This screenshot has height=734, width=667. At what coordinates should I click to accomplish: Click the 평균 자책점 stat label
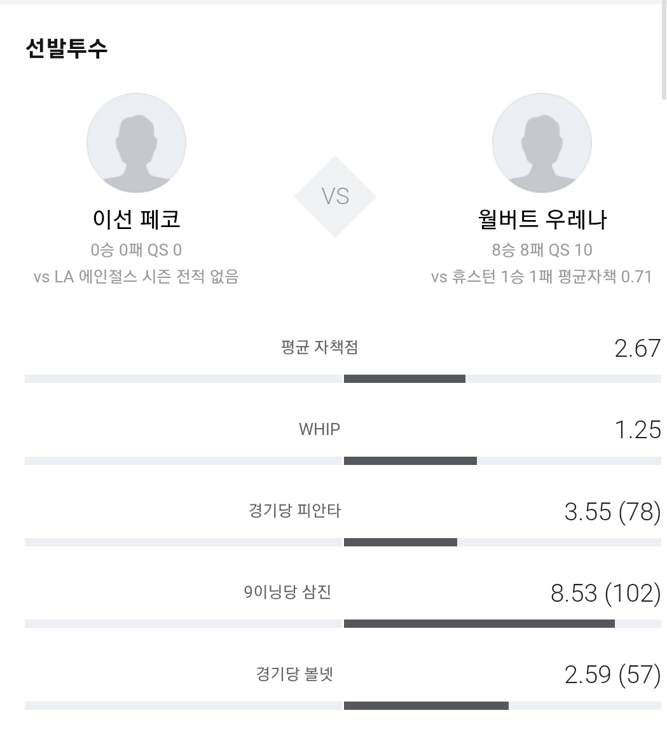(319, 347)
